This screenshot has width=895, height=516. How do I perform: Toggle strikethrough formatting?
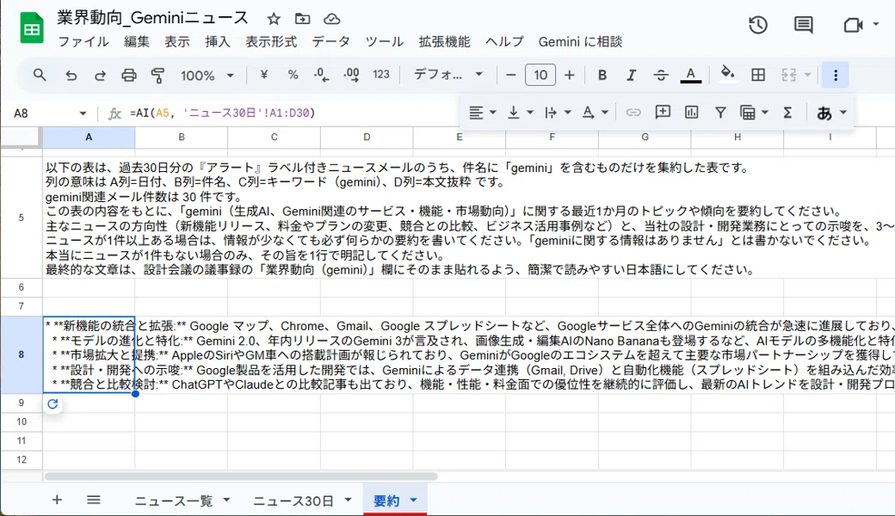point(660,75)
